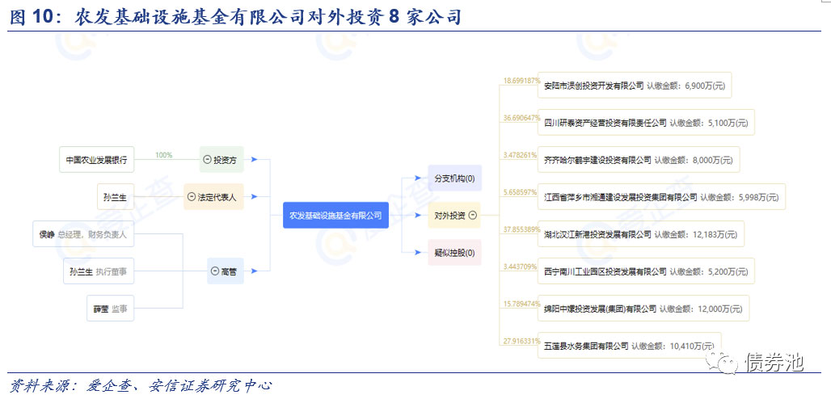Screen dimensions: 831x399
Task: Open 安陆市涢创投资开发有限公司 company node
Action: pos(635,86)
